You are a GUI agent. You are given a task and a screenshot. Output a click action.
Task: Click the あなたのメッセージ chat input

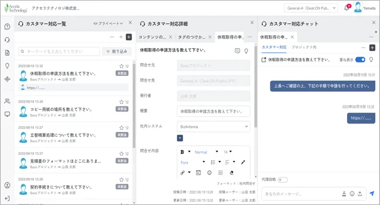(x=301, y=194)
